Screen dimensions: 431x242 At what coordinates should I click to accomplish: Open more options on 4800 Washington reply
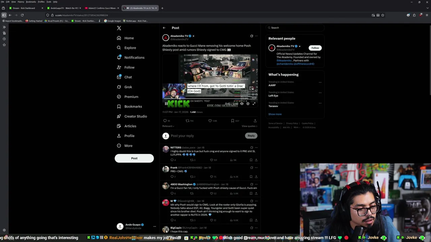pos(256,184)
